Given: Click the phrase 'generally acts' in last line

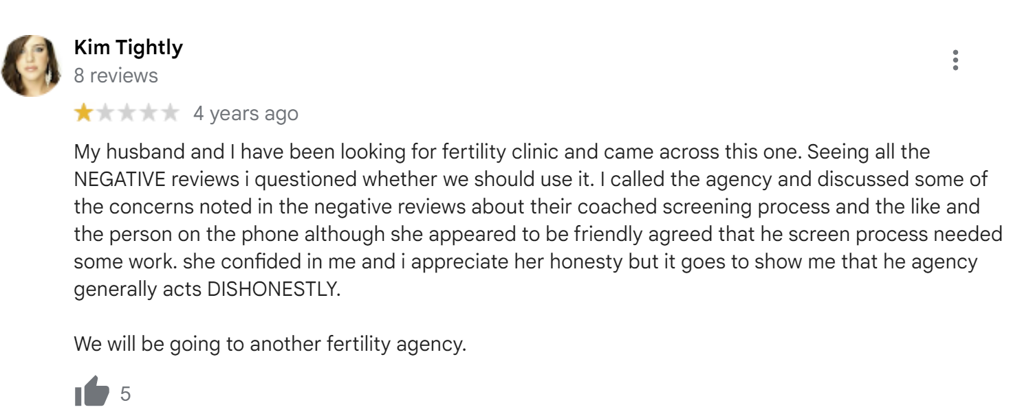Looking at the screenshot, I should (138, 290).
